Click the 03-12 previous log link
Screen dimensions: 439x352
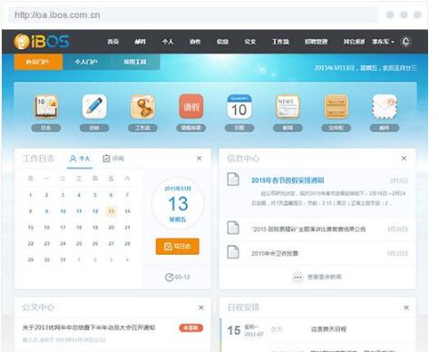182,277
